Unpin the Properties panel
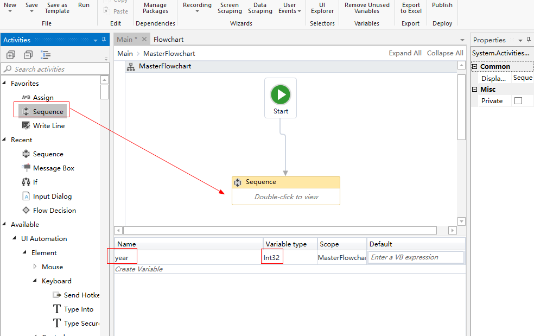The height and width of the screenshot is (336, 534). point(529,39)
